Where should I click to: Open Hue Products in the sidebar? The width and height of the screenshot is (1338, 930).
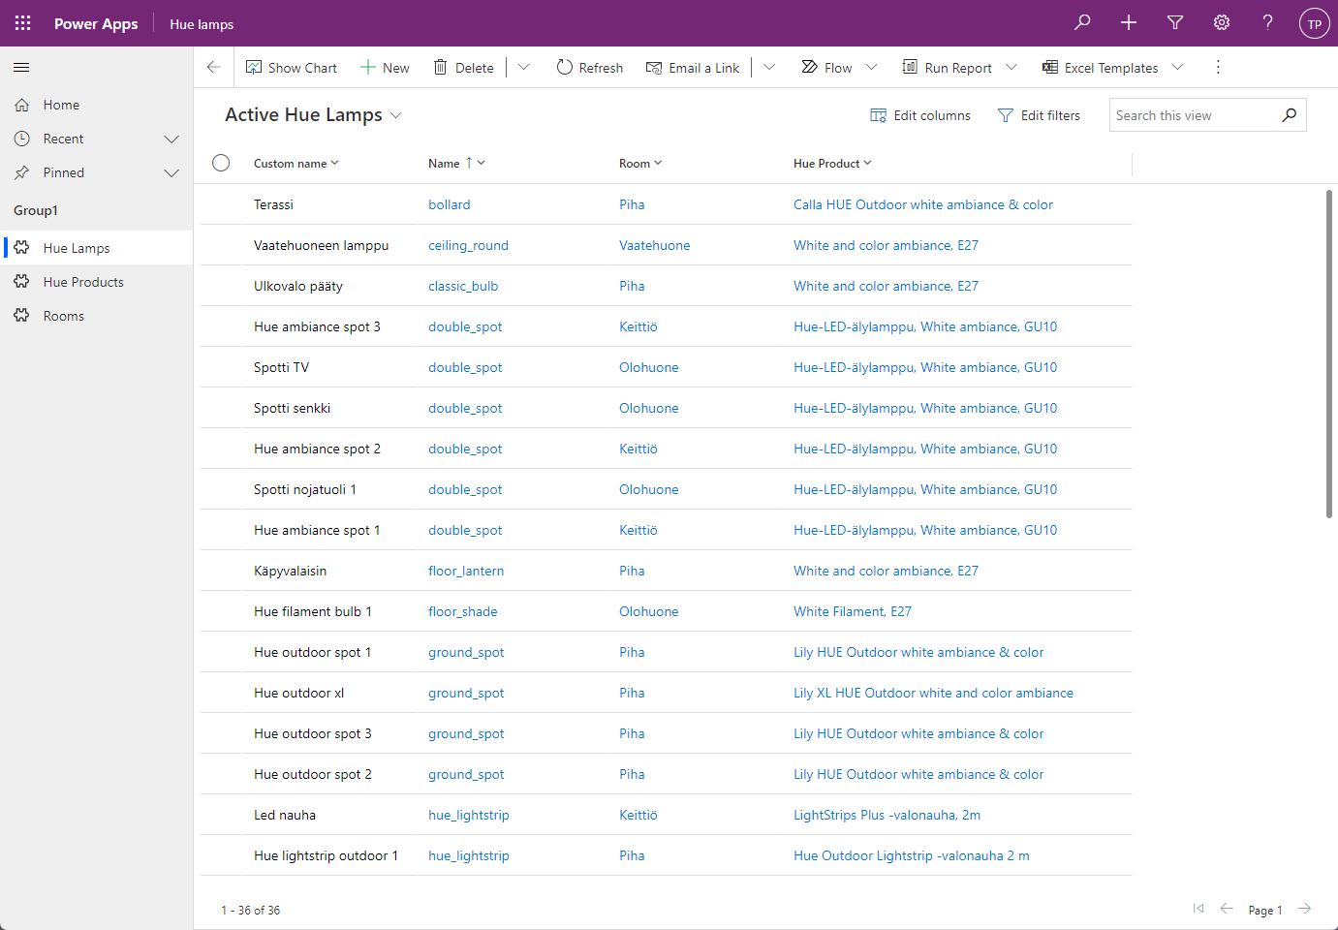(x=83, y=283)
